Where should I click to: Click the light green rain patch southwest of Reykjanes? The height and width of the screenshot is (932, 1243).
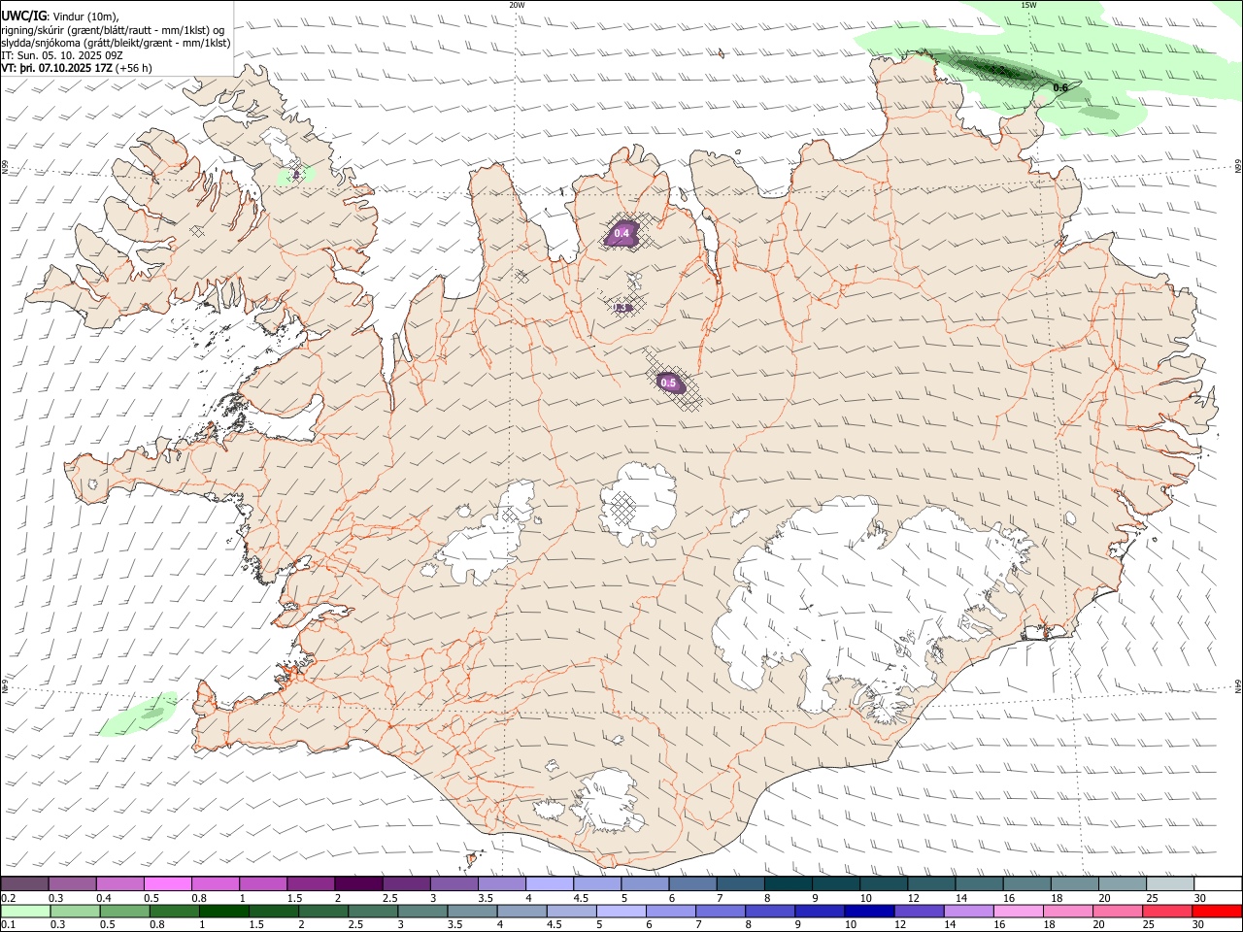(x=139, y=715)
